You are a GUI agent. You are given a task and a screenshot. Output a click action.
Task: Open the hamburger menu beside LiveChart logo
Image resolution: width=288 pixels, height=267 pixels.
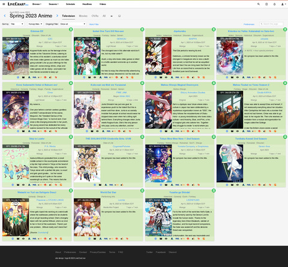pos(4,4)
